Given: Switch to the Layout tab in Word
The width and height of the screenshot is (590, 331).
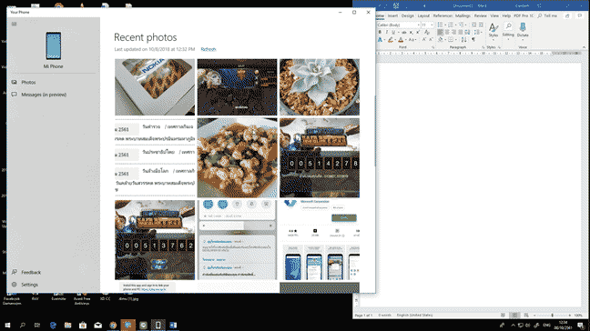Looking at the screenshot, I should 423,15.
